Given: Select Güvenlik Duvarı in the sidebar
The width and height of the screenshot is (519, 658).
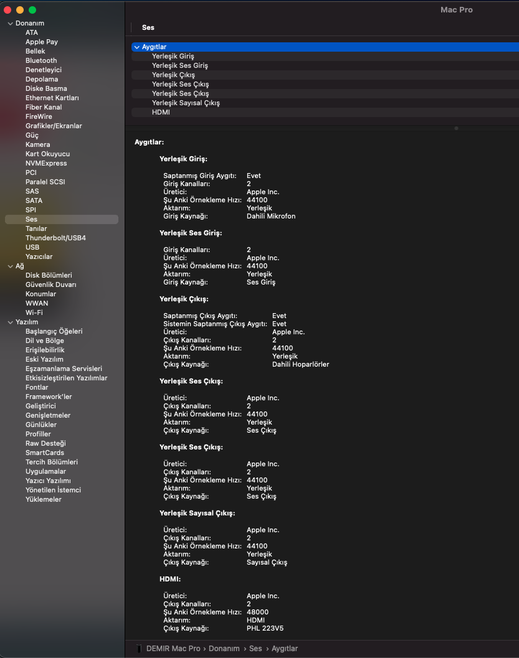Looking at the screenshot, I should point(50,284).
